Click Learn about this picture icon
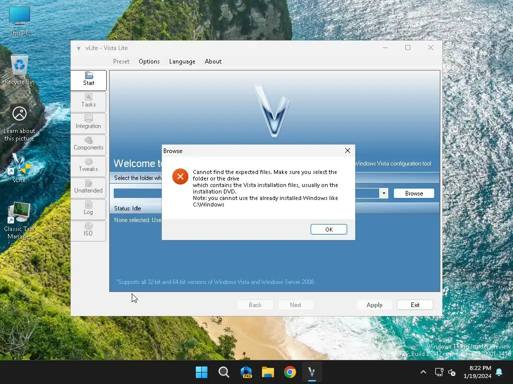 pos(20,123)
